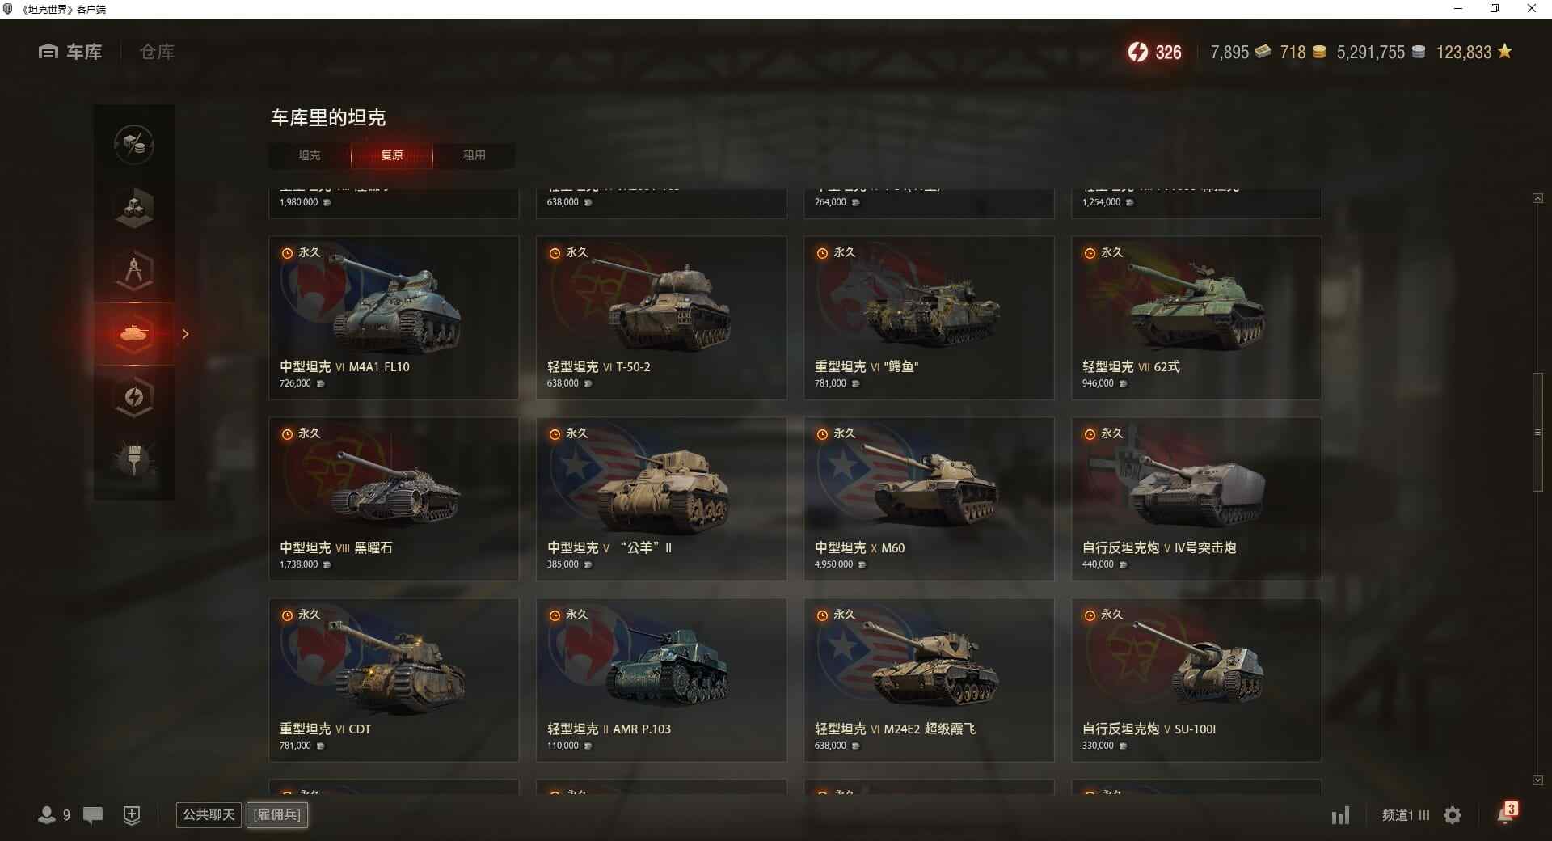Click the scroll-down arrow of tank list
Screen dimensions: 1552x841
[1537, 780]
